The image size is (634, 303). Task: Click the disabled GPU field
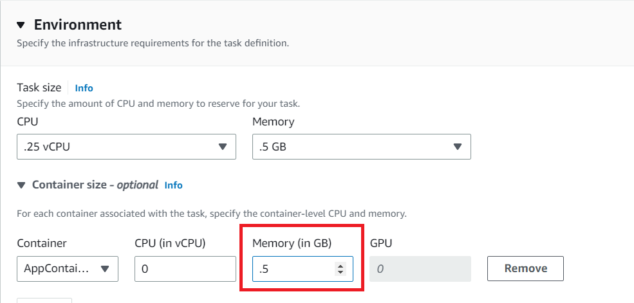(420, 269)
